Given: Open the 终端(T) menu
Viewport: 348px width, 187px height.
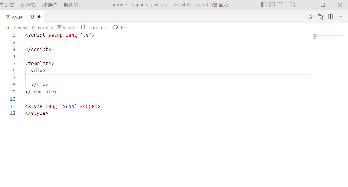Looking at the screenshot, I should pos(50,5).
